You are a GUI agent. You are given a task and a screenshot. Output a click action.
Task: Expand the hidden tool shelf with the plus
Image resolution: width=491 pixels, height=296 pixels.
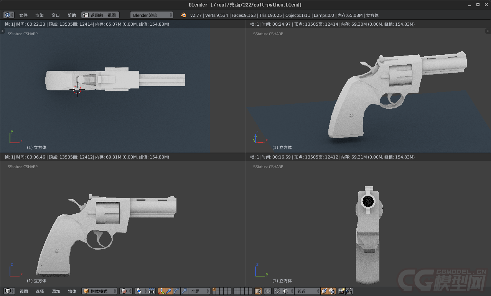2,31
